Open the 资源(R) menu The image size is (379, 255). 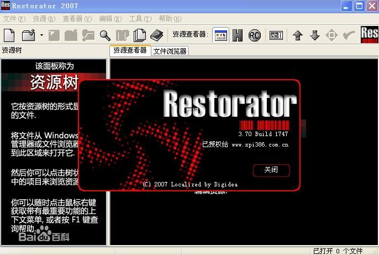point(44,19)
